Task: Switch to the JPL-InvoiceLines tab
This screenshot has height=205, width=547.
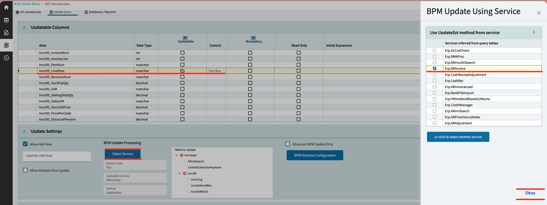Action: coord(29,12)
